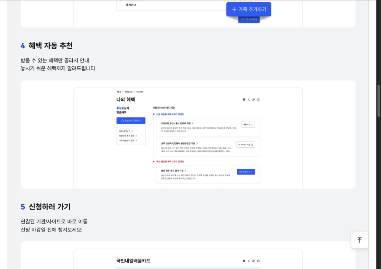Click '놓치기 쉬운 혜택까지 알려드립니다' description text
The width and height of the screenshot is (381, 269).
(x=58, y=68)
